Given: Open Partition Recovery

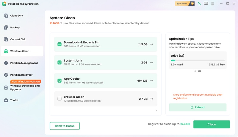Looking at the screenshot, I should click(x=22, y=75).
